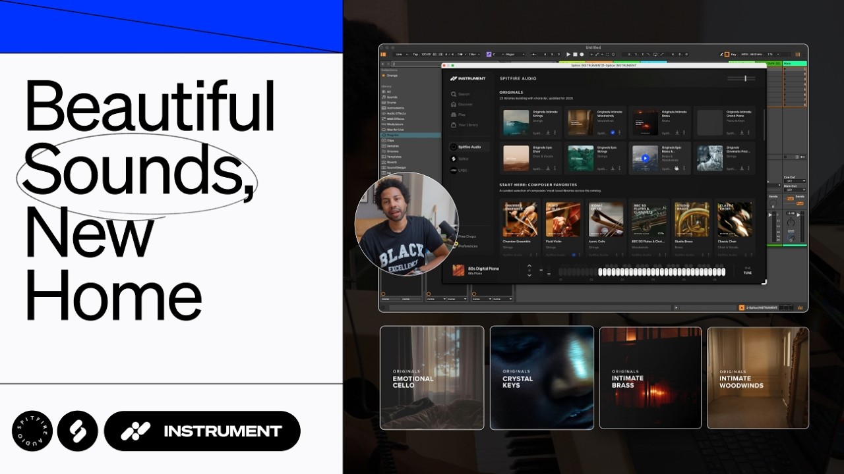The height and width of the screenshot is (474, 844).
Task: Click the TUNE control beside the keyboard
Action: pyautogui.click(x=748, y=271)
